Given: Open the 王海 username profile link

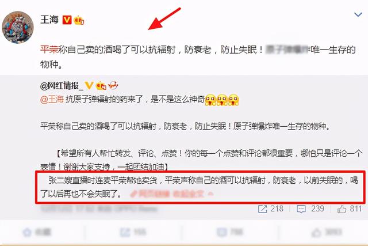Looking at the screenshot, I should (49, 20).
